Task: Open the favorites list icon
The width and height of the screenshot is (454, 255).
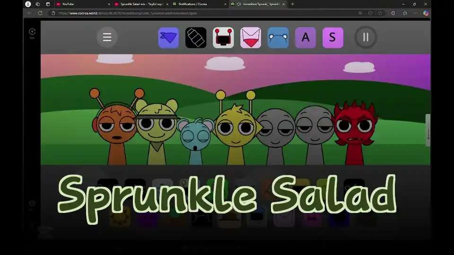Action: point(405,13)
